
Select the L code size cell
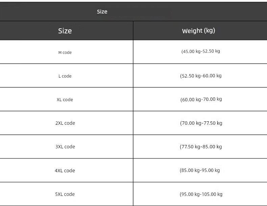tap(65, 76)
